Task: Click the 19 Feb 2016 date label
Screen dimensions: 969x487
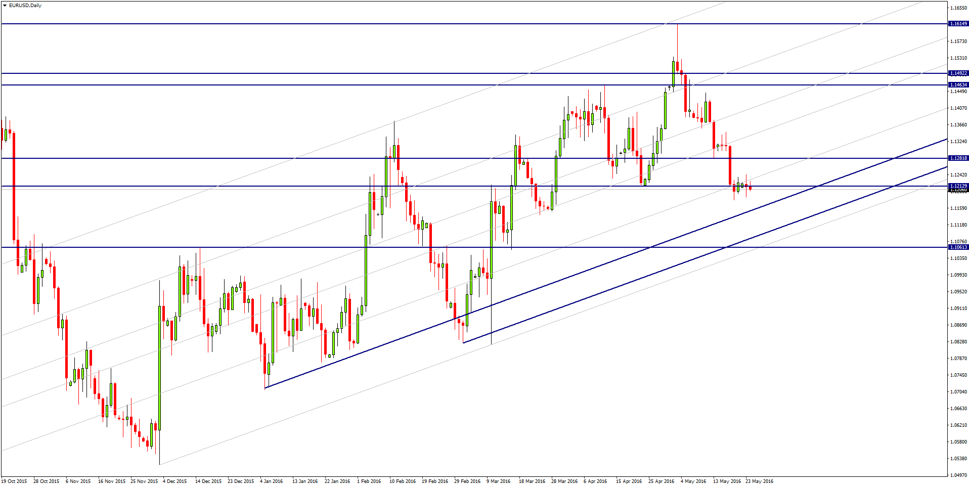Action: (x=435, y=481)
